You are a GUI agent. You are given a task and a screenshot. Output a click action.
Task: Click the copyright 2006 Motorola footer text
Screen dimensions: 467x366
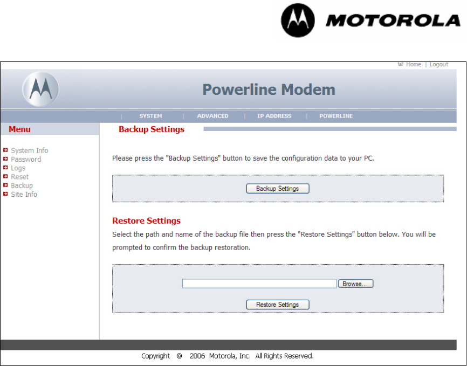pos(228,356)
